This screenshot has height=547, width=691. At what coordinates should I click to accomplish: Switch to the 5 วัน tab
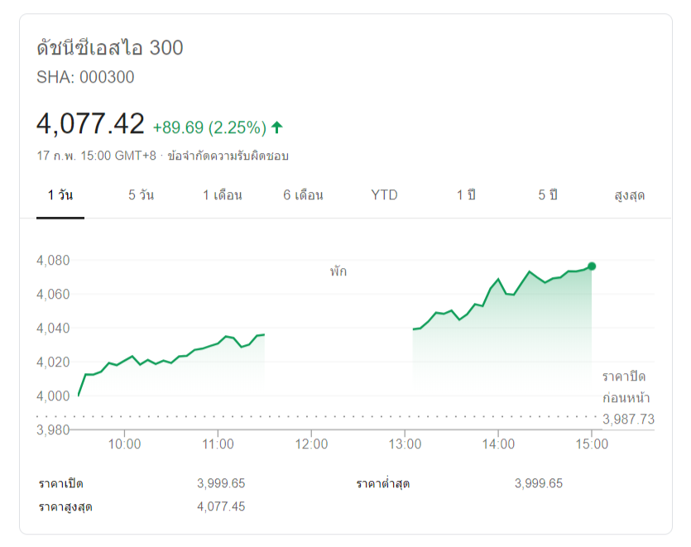click(x=141, y=195)
